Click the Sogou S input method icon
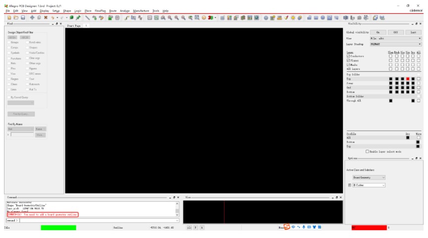The width and height of the screenshot is (428, 238). (x=287, y=227)
